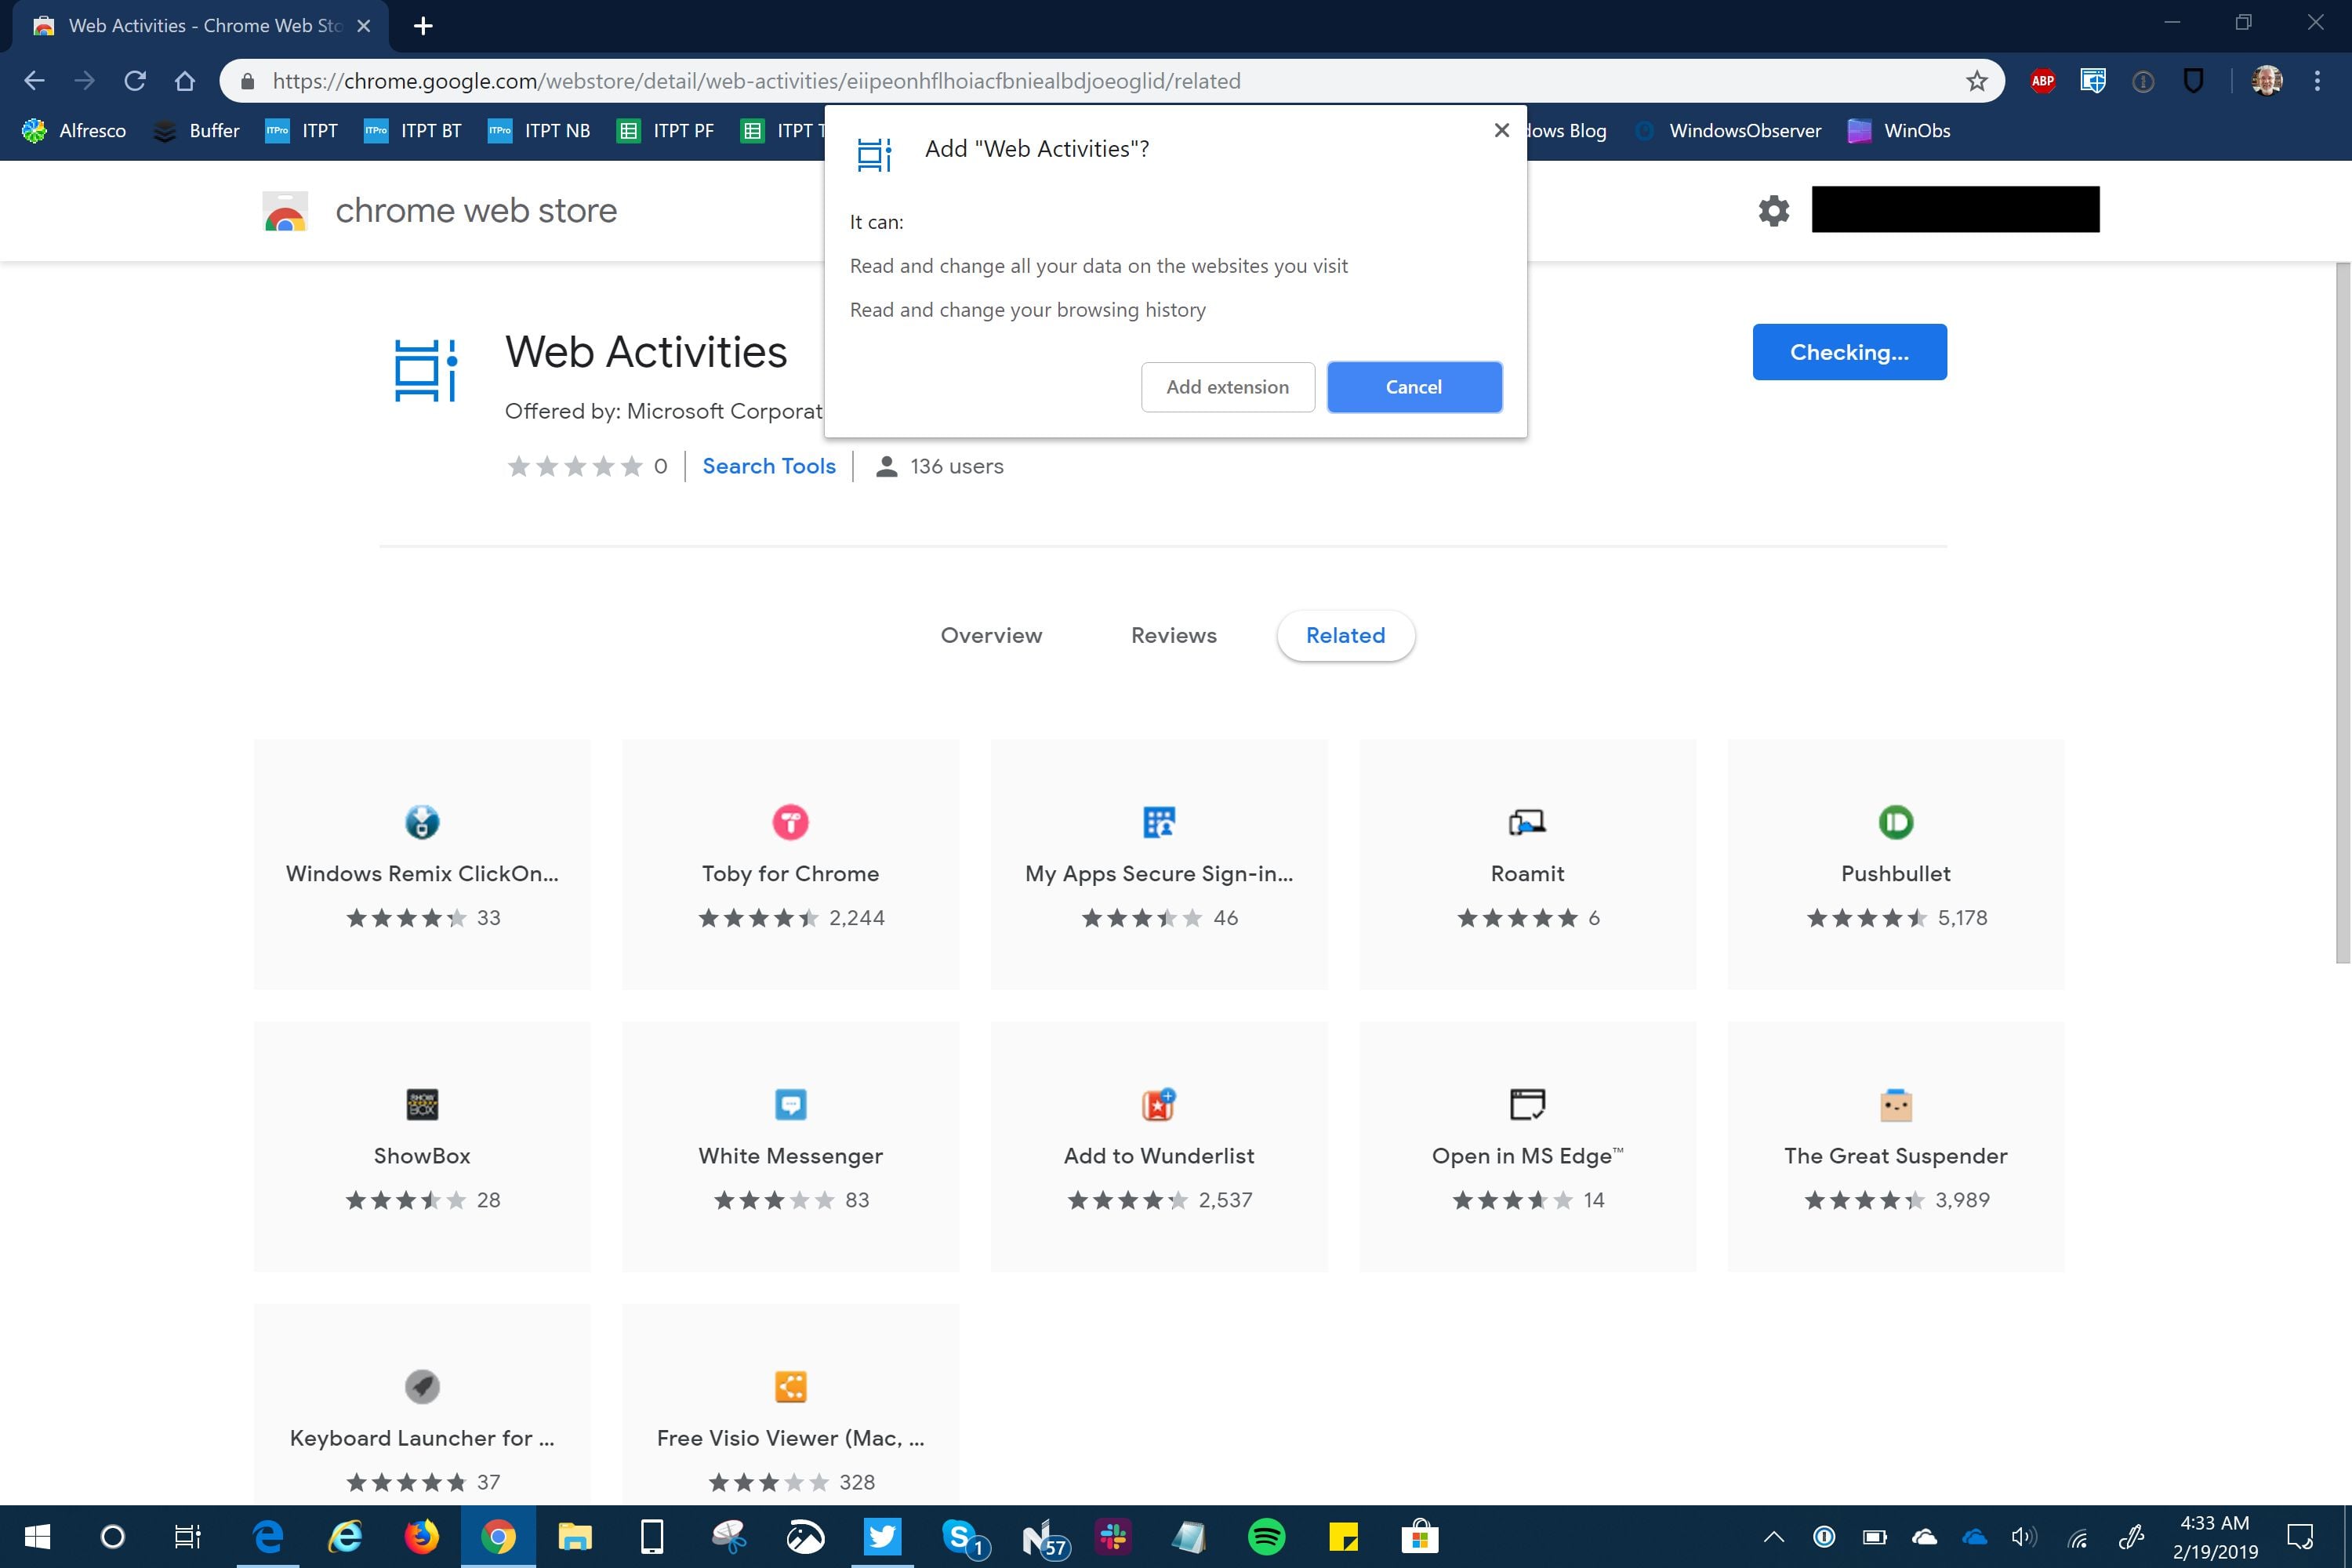Image resolution: width=2352 pixels, height=1568 pixels.
Task: Click the 136 users count
Action: pyautogui.click(x=939, y=466)
